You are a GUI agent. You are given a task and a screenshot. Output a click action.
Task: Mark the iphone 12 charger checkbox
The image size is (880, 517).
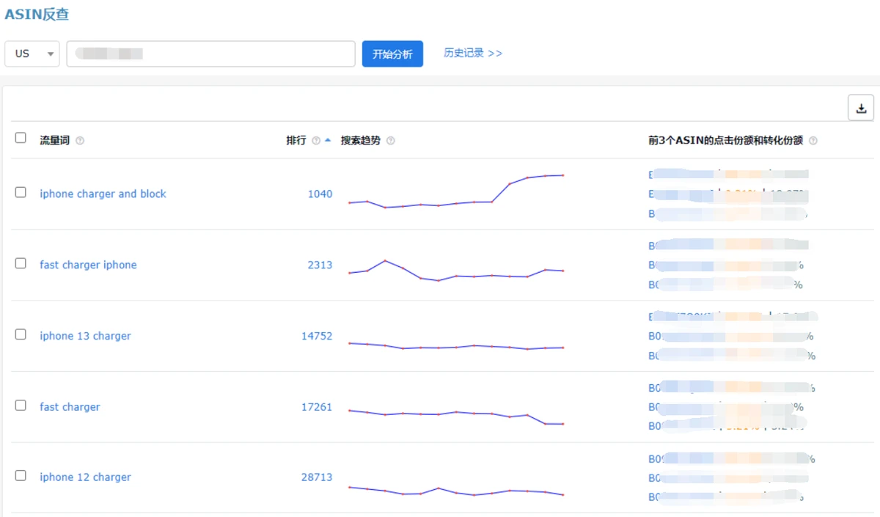(x=21, y=476)
